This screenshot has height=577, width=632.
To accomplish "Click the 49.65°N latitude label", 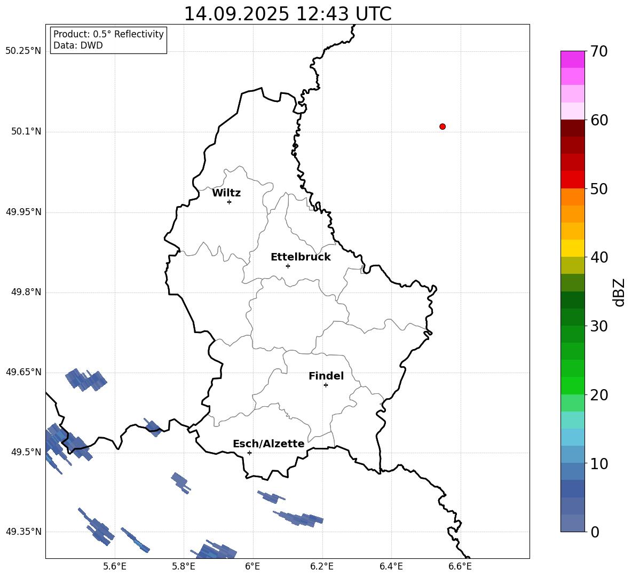I will point(23,372).
